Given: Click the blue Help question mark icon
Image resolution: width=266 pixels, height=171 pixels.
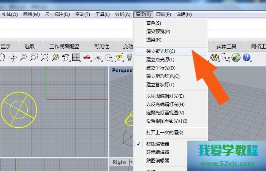Looking at the screenshot, I should click(x=247, y=57).
